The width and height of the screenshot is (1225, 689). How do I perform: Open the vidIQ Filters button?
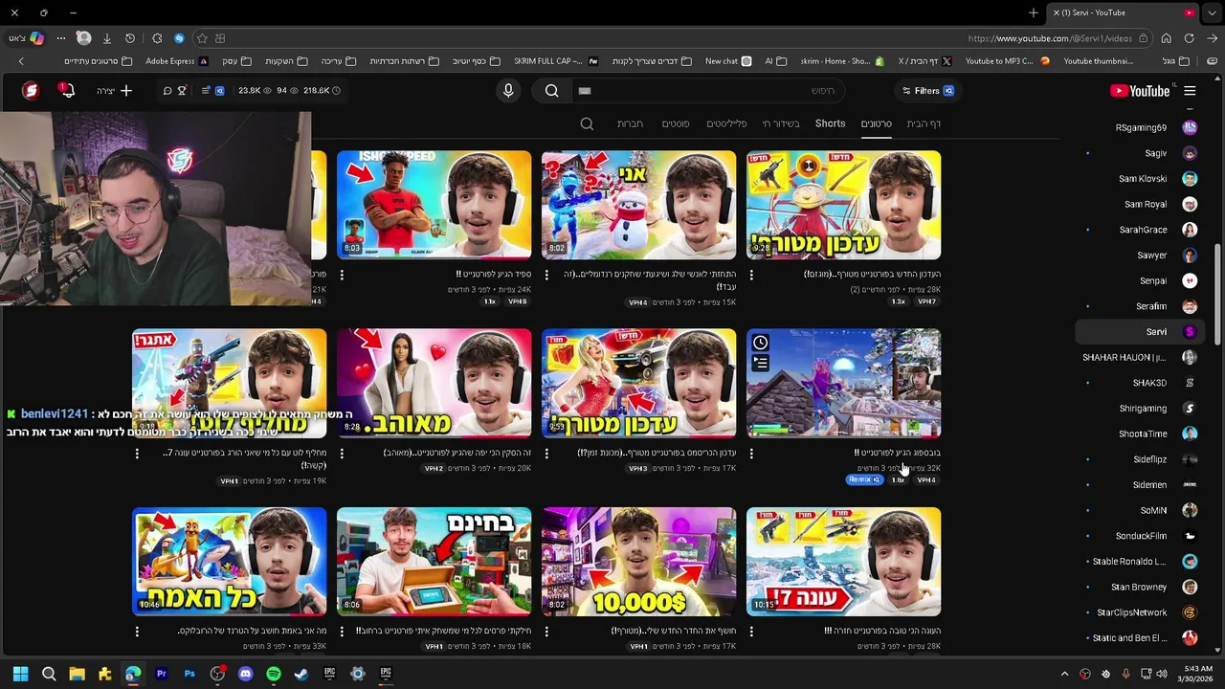pos(927,91)
